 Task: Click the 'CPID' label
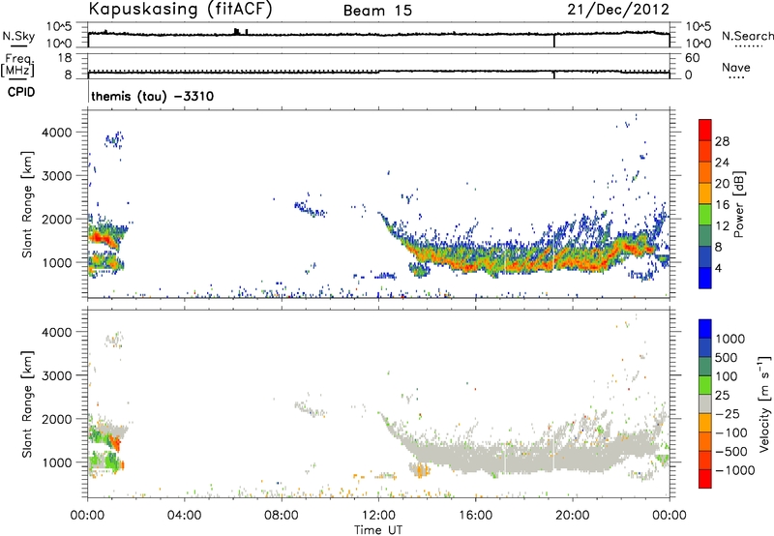[x=21, y=92]
